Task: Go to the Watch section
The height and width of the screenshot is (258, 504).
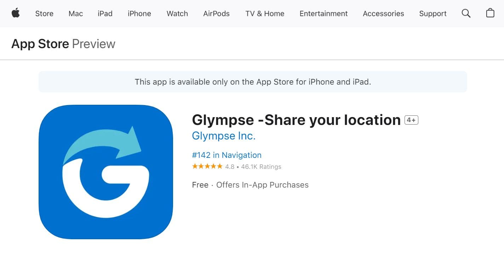Action: tap(177, 13)
